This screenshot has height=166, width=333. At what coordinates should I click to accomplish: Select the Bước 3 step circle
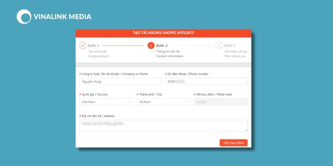[x=219, y=46]
